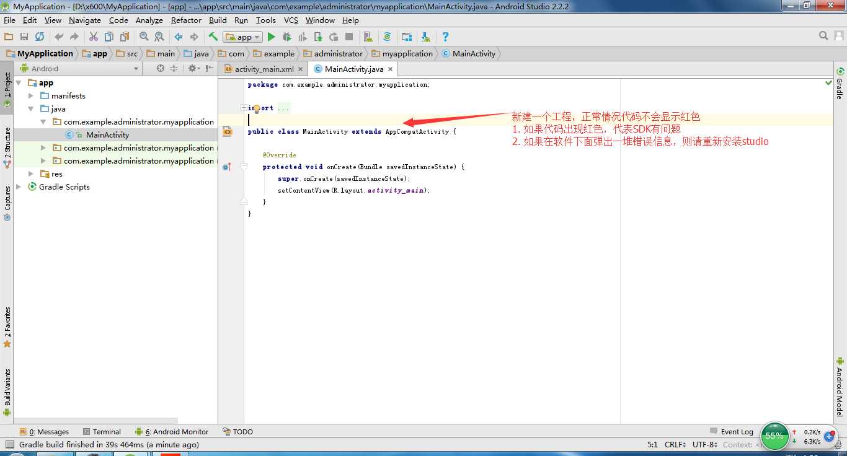Click the Undo arrow in toolbar
The height and width of the screenshot is (456, 847).
pos(59,37)
